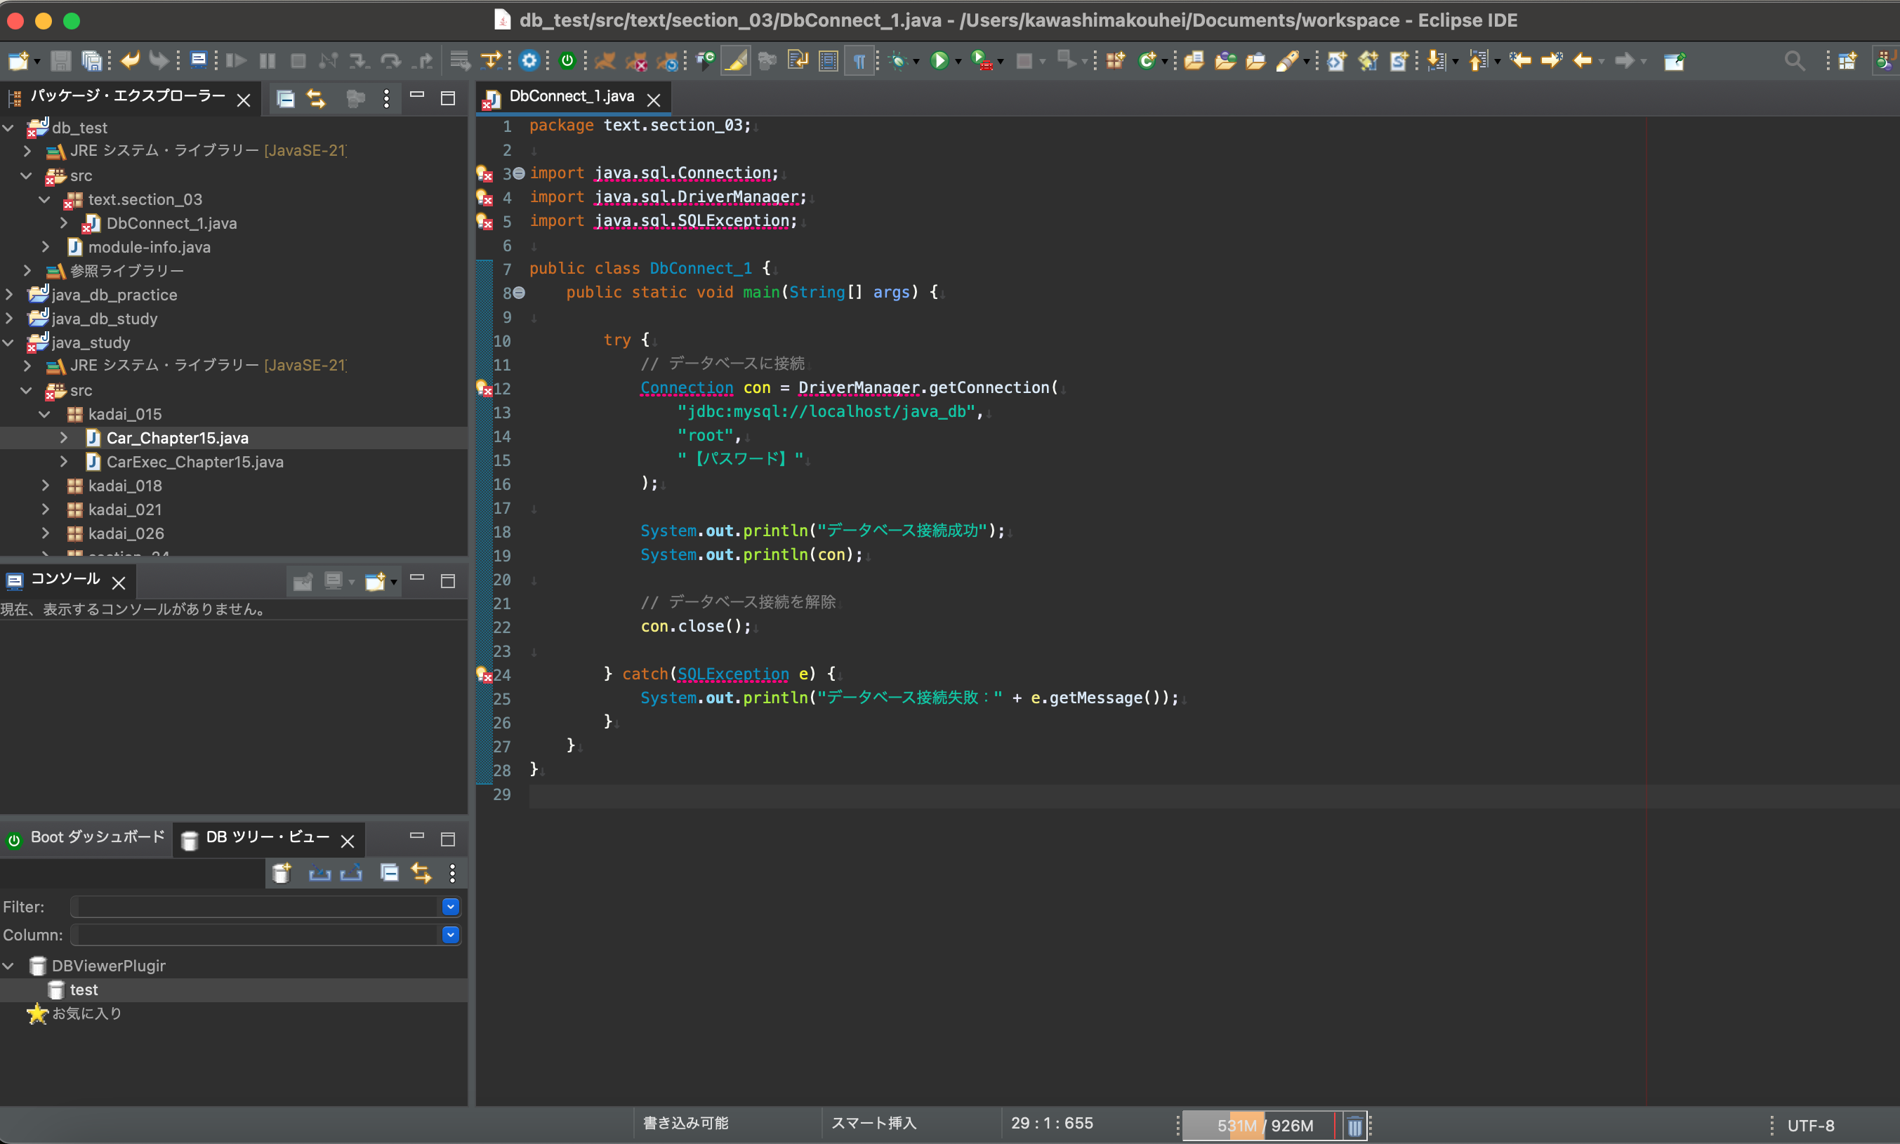Toggle Show Whitespace Characters pilcrow button
The image size is (1900, 1144).
(x=859, y=60)
